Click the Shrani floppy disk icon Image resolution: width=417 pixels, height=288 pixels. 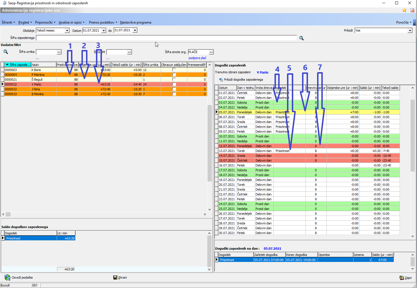[x=115, y=277]
